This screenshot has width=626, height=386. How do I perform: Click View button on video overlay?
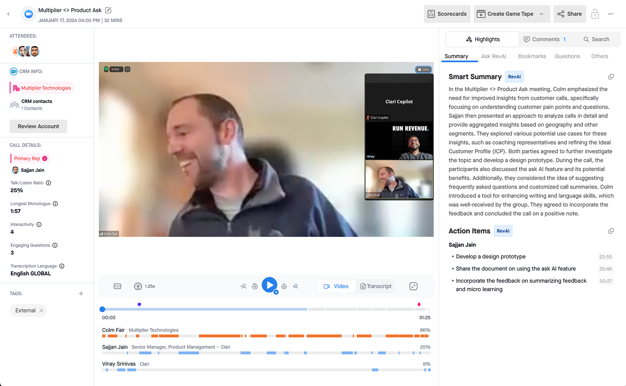tap(423, 69)
